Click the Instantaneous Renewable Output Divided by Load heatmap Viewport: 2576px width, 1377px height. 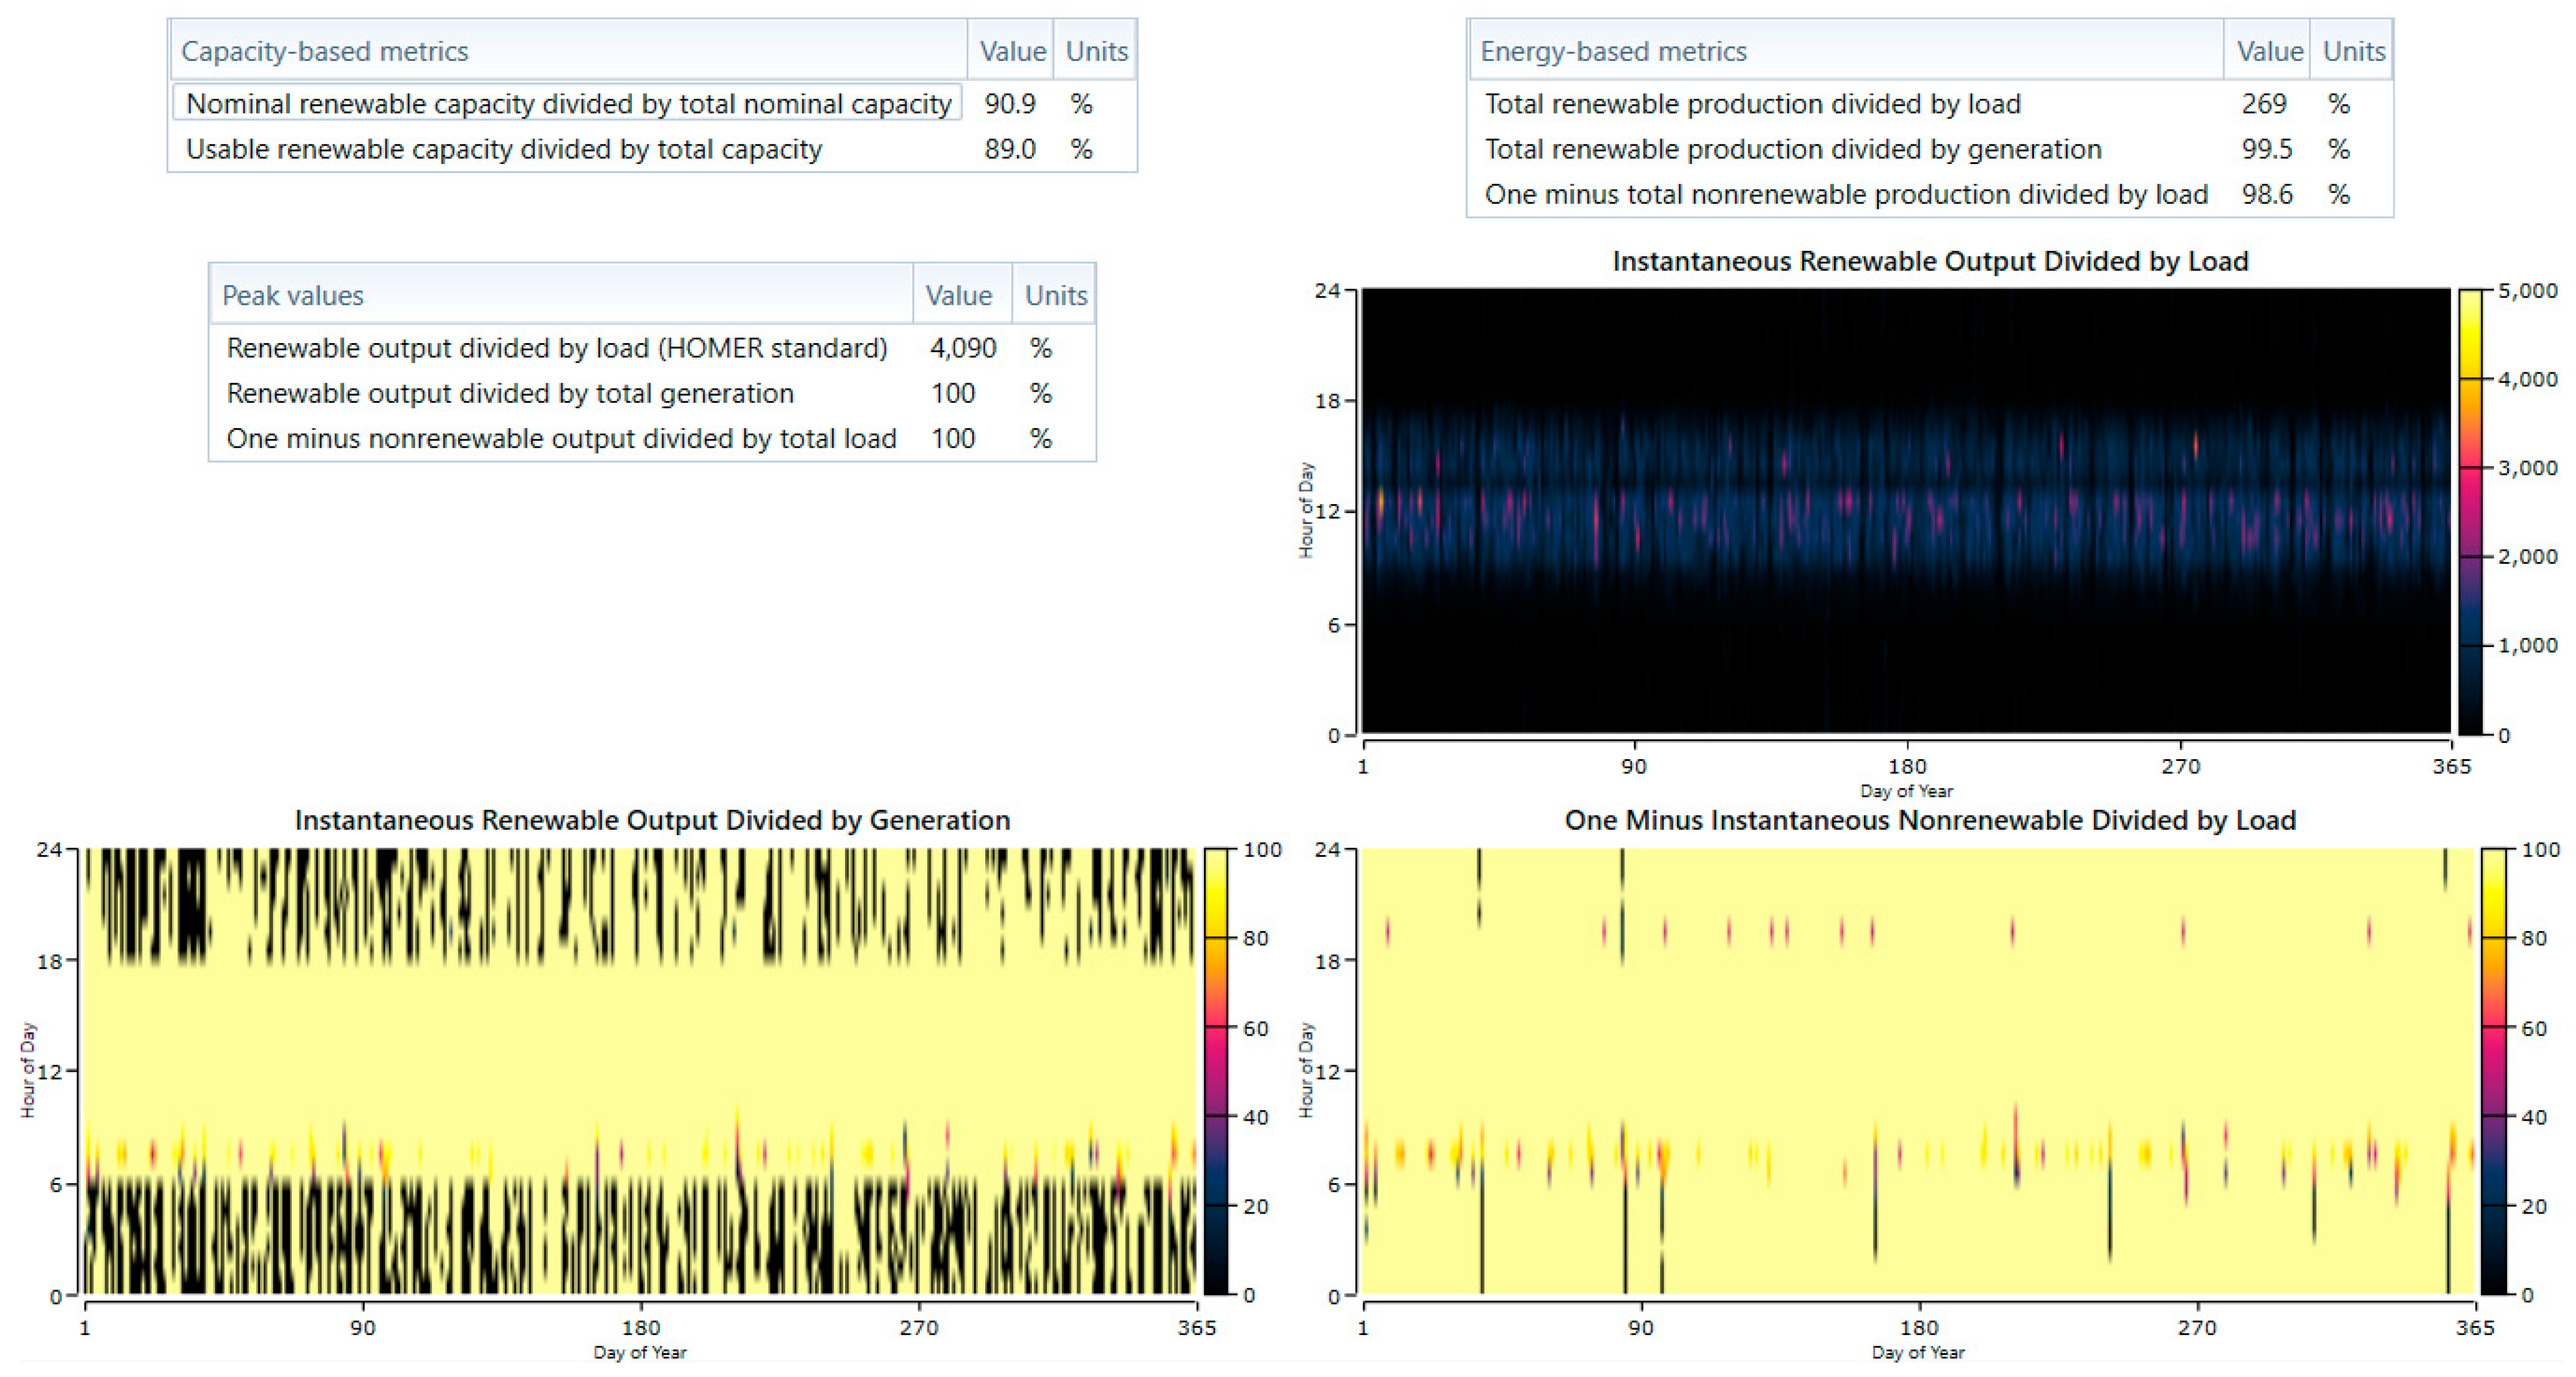point(1905,512)
